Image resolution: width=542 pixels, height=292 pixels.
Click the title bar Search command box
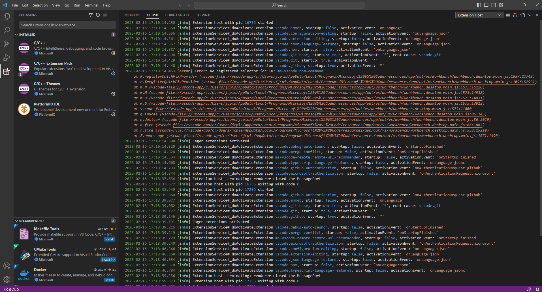coord(279,5)
